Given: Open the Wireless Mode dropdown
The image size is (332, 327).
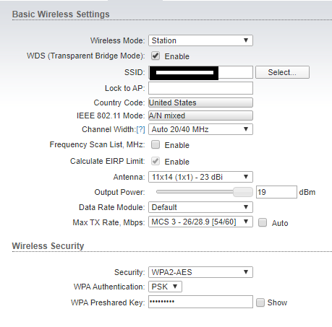Looking at the screenshot, I should click(200, 40).
